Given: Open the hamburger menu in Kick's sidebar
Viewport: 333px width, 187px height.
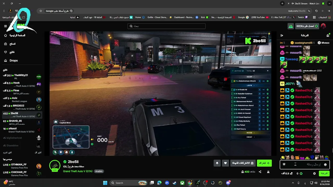Looking at the screenshot, I should [x=5, y=26].
